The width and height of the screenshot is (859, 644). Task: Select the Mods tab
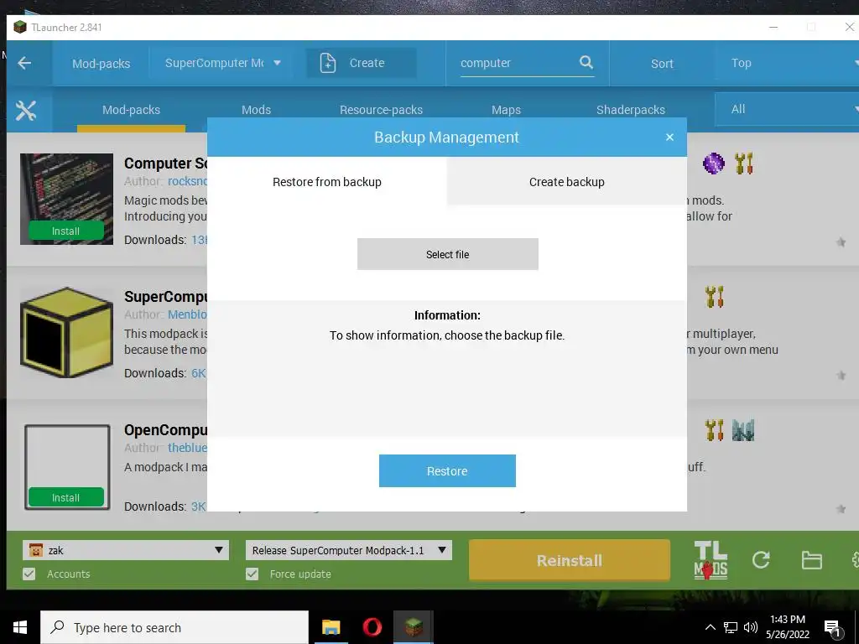(257, 110)
